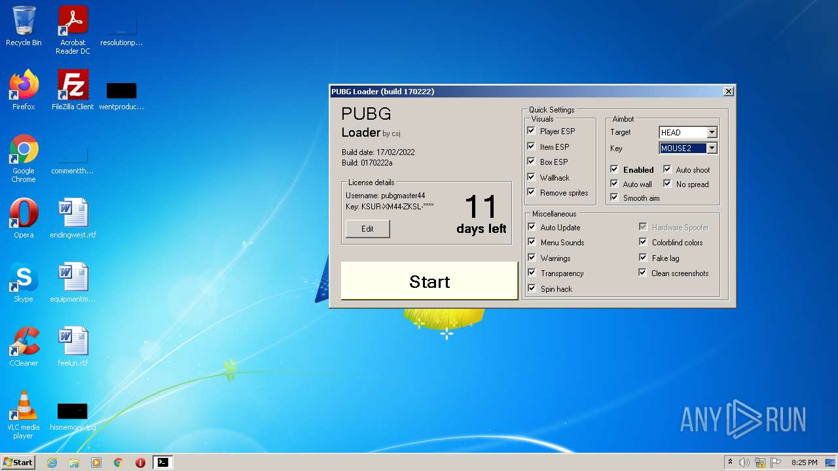The width and height of the screenshot is (838, 471).
Task: Activate the console window taskbar button
Action: click(162, 462)
